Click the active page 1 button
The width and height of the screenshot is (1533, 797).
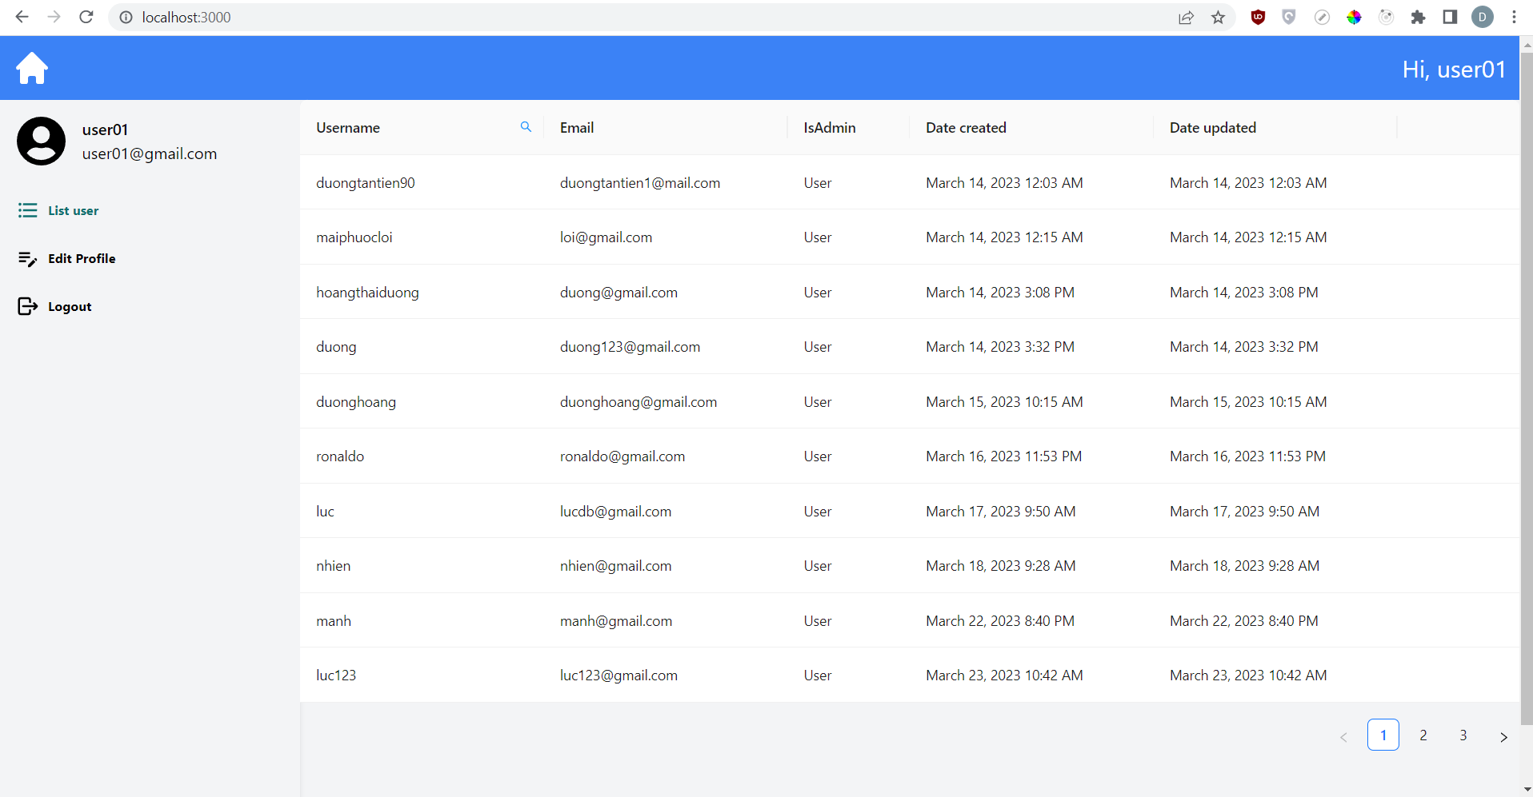1383,735
